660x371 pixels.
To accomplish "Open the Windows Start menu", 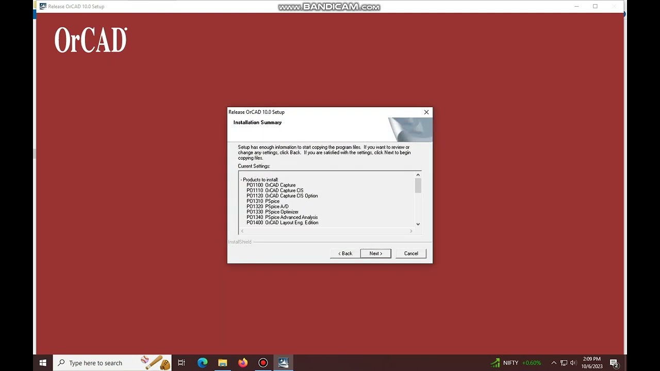I will coord(43,363).
